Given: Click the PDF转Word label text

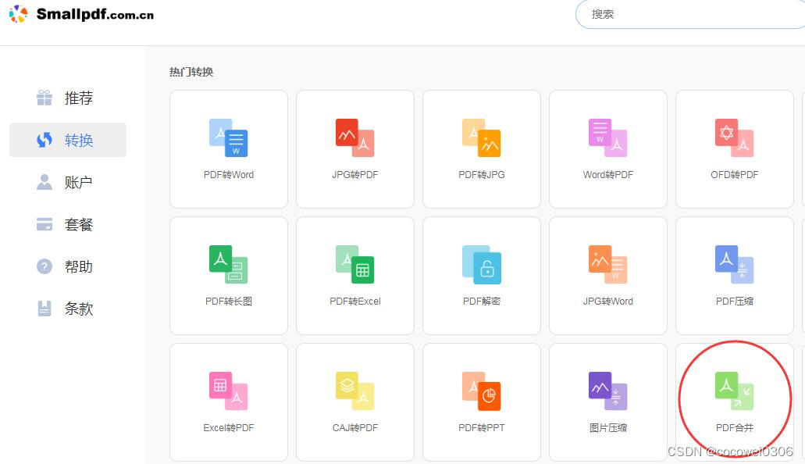Looking at the screenshot, I should coord(229,175).
